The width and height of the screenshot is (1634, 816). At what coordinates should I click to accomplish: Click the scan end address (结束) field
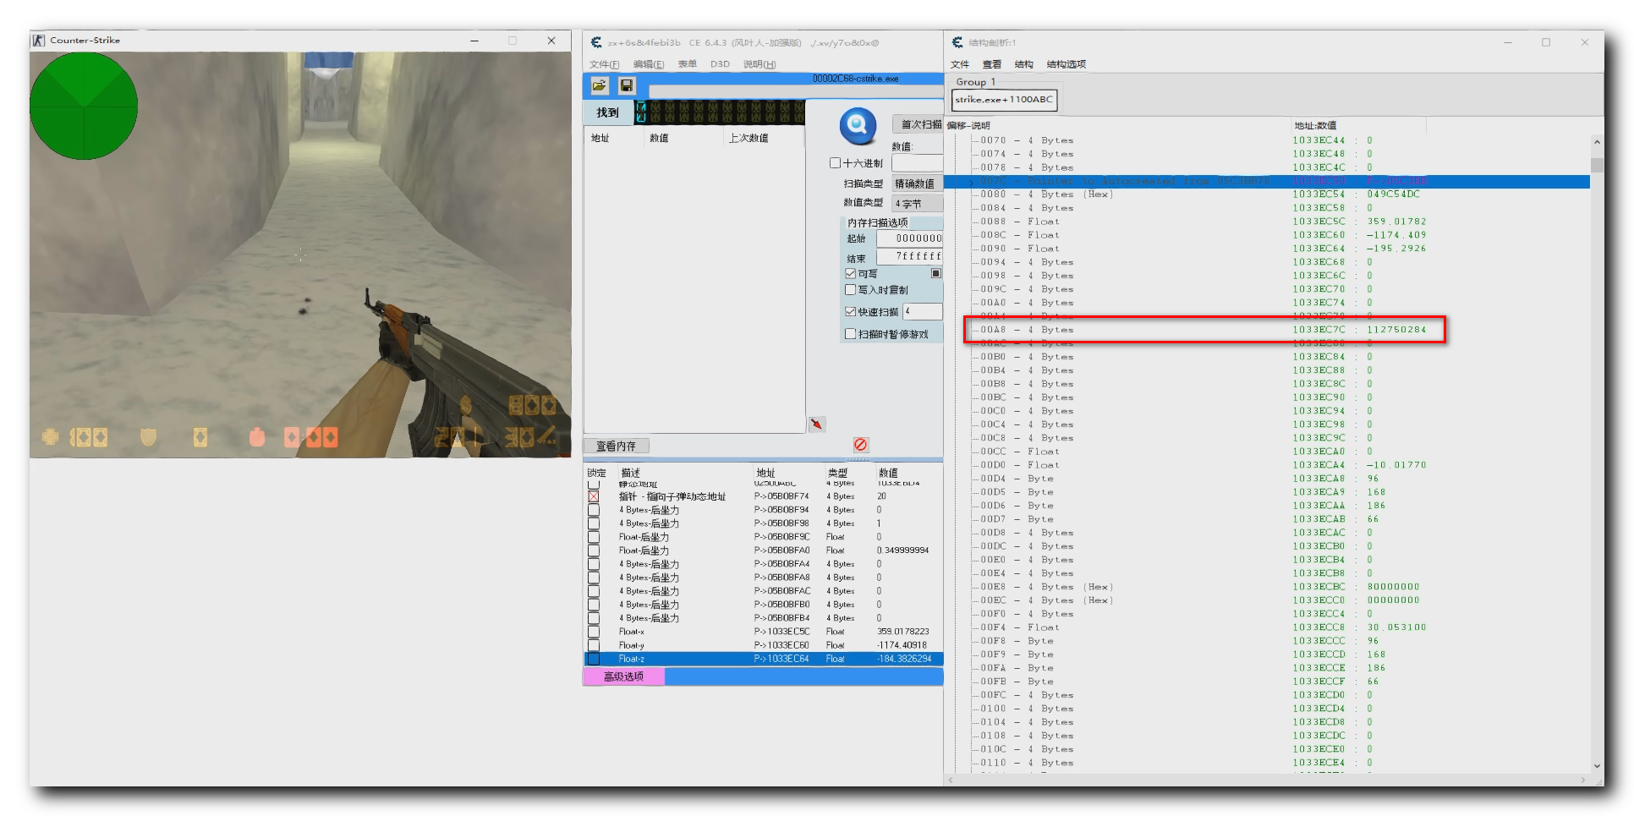(909, 256)
